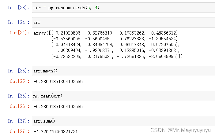Select the arr.mean() code cell
The width and height of the screenshot is (215, 136).
[x=123, y=71]
